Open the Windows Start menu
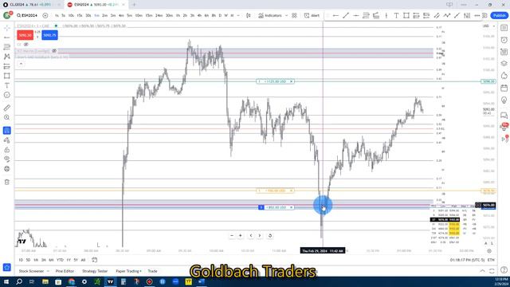 6,281
